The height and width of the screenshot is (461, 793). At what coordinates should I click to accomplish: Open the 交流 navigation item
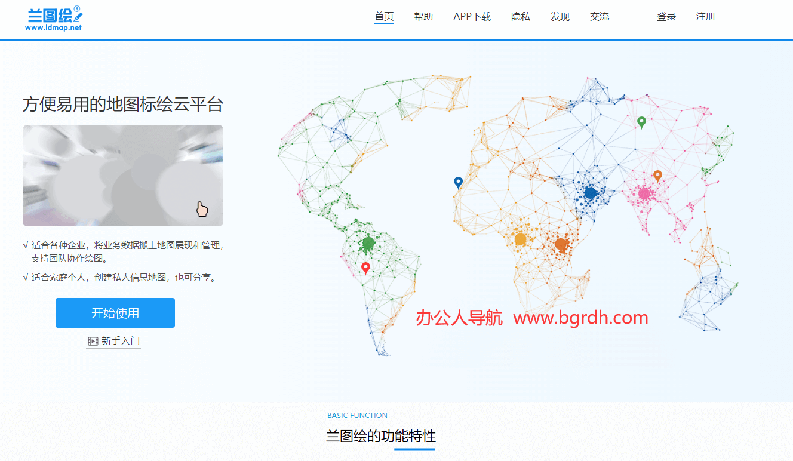coord(600,17)
